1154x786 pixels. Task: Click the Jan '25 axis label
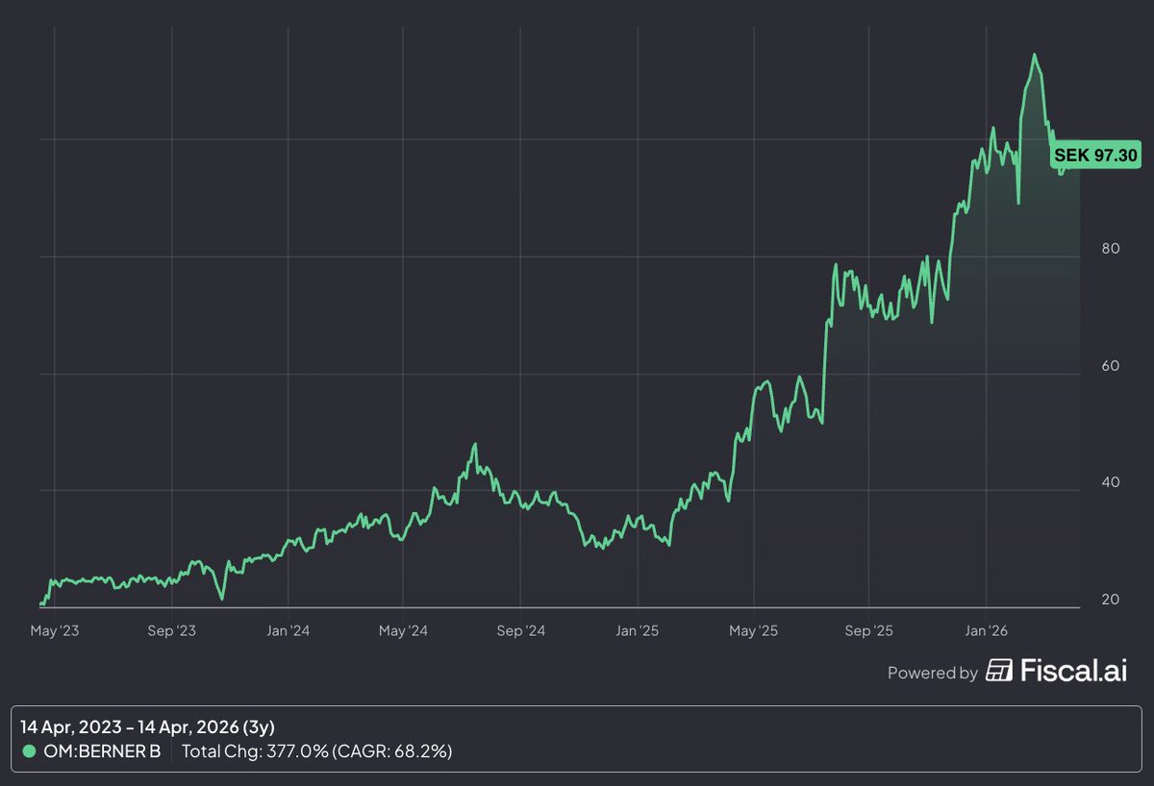coord(637,631)
